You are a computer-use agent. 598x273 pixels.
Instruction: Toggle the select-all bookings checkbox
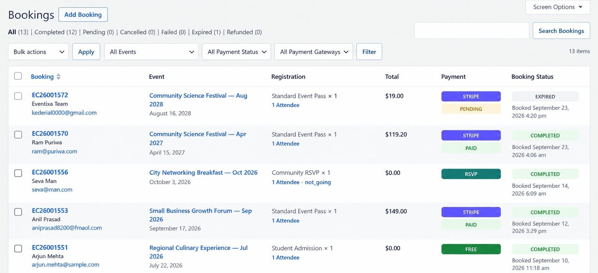(x=18, y=76)
